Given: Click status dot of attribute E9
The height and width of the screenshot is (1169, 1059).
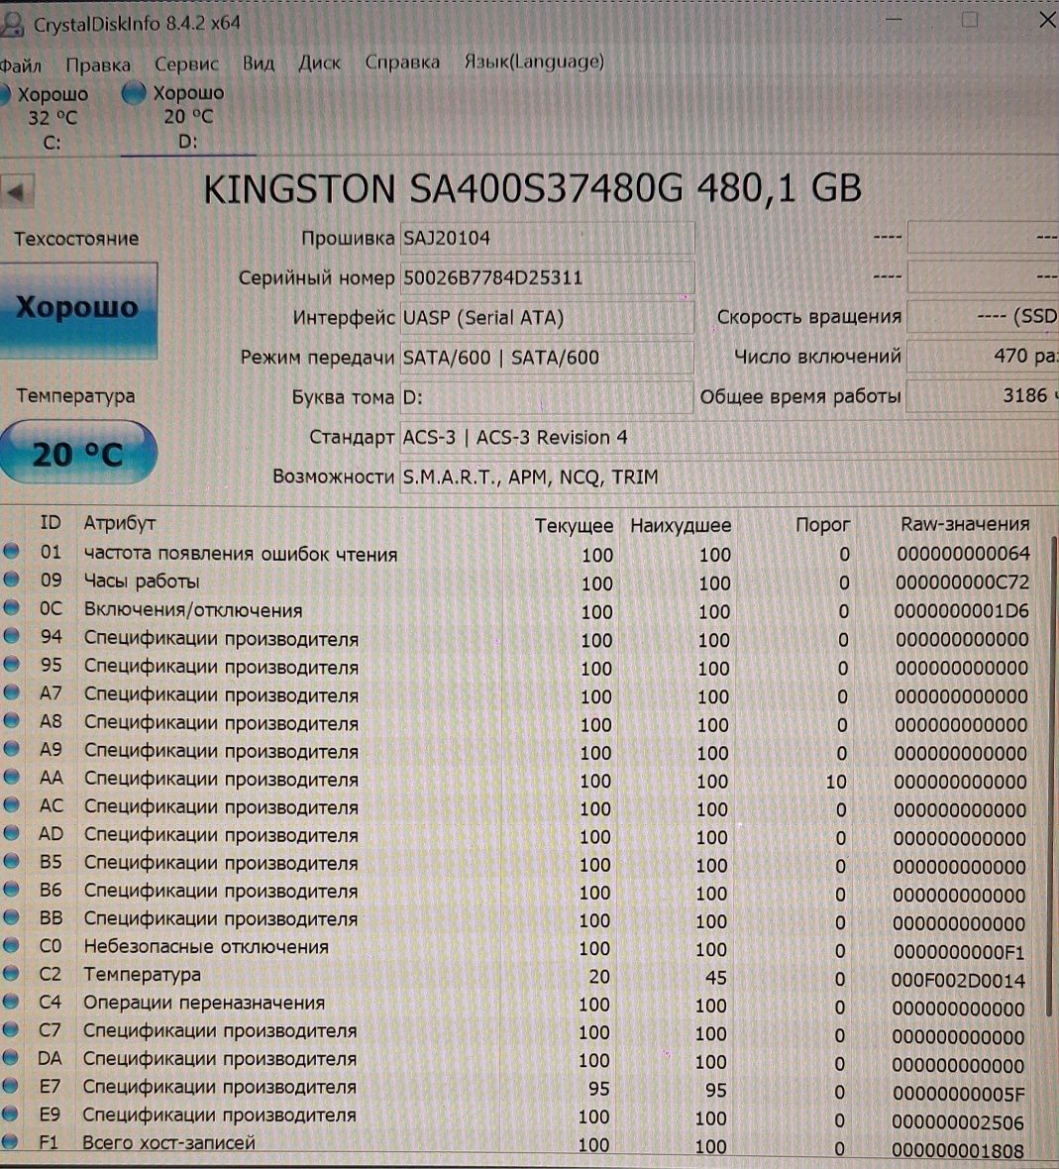Looking at the screenshot, I should coord(10,1114).
